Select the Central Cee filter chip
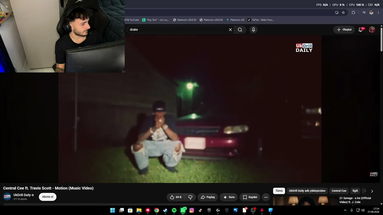Screen dimensions: 383x215 click(339, 191)
